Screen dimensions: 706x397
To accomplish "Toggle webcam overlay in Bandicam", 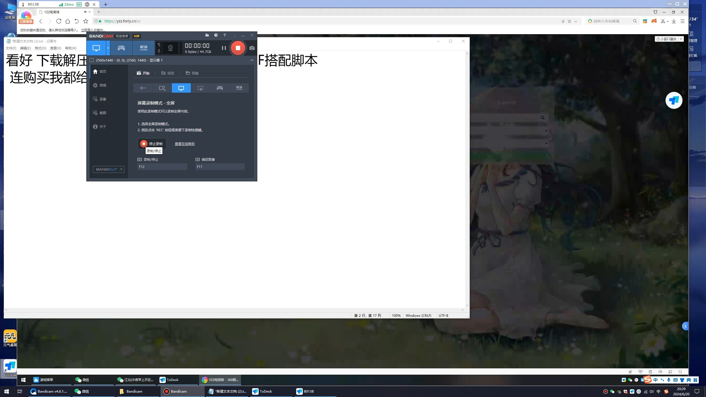I will [170, 48].
